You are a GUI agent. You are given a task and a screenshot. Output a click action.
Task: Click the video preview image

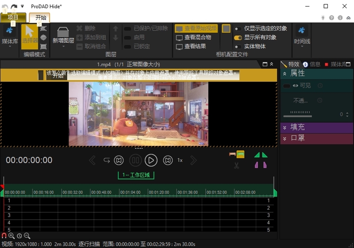tap(139, 114)
